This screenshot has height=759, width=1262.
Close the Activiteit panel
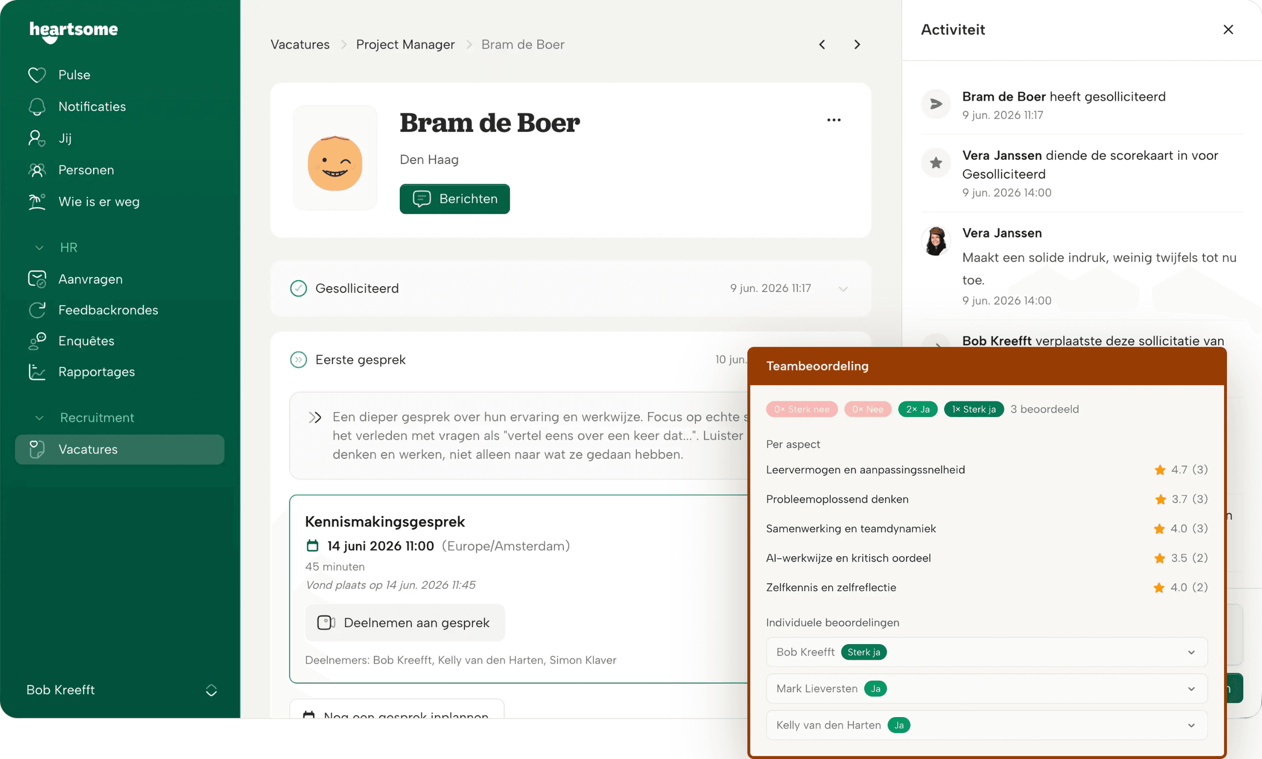pos(1228,30)
